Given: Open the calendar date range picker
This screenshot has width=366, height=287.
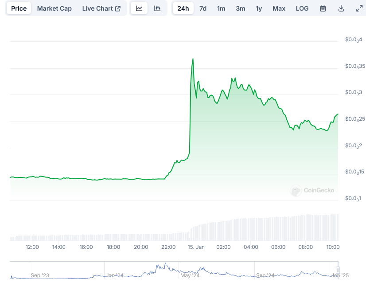Looking at the screenshot, I should click(x=323, y=8).
